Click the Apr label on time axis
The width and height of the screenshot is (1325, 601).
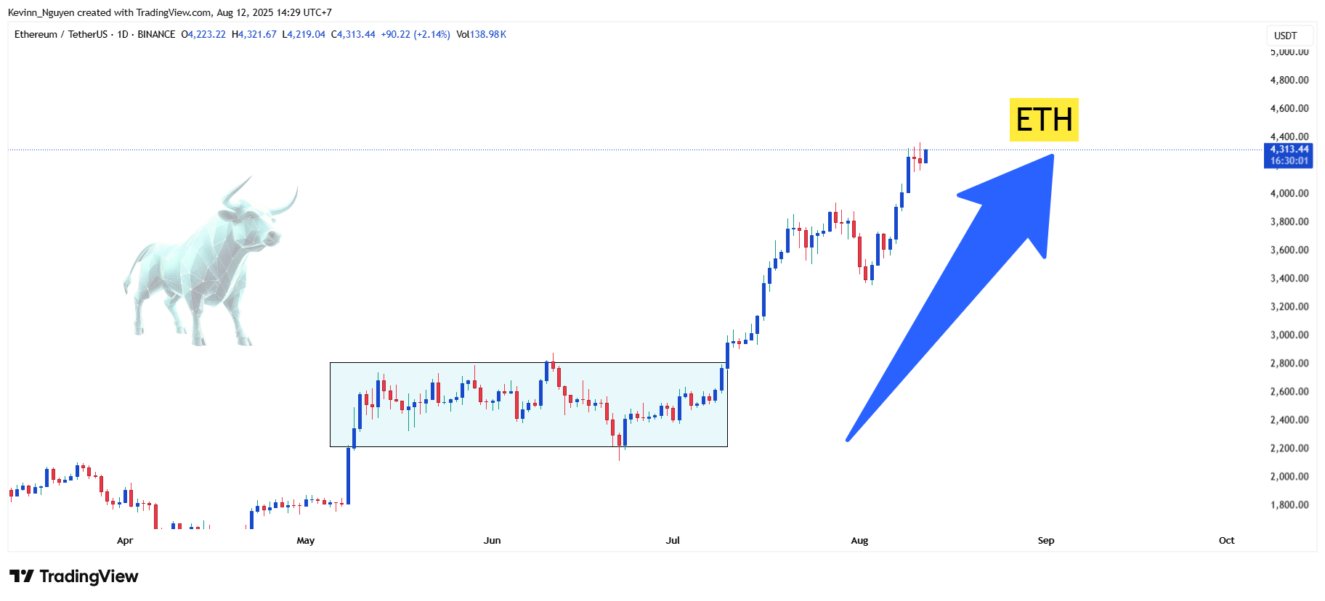pos(125,541)
